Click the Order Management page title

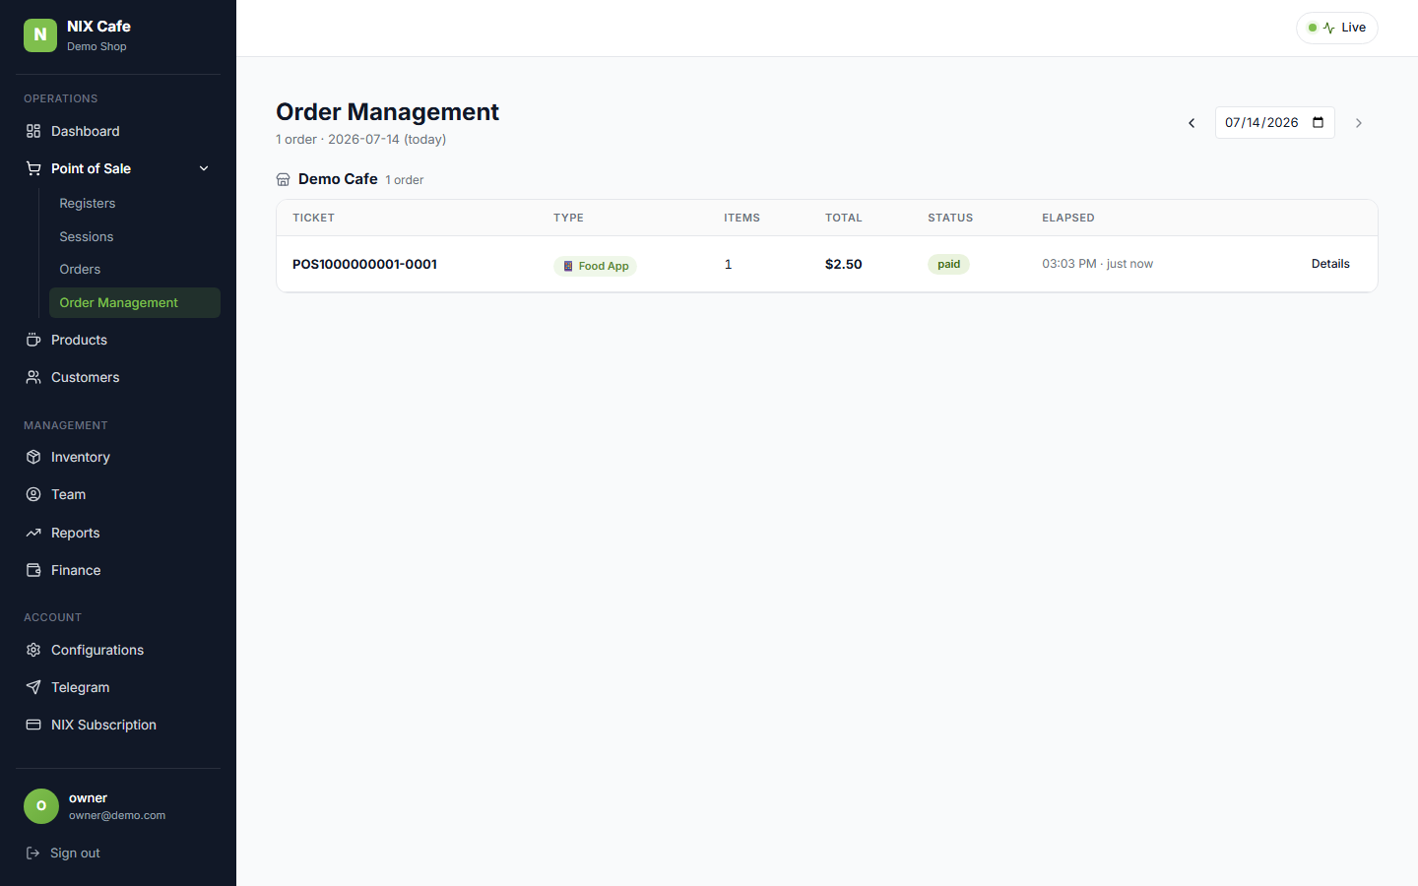point(387,112)
